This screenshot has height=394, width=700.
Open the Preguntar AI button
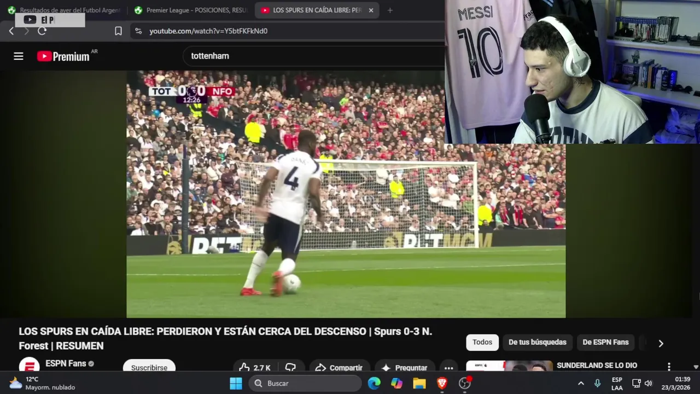(405, 368)
